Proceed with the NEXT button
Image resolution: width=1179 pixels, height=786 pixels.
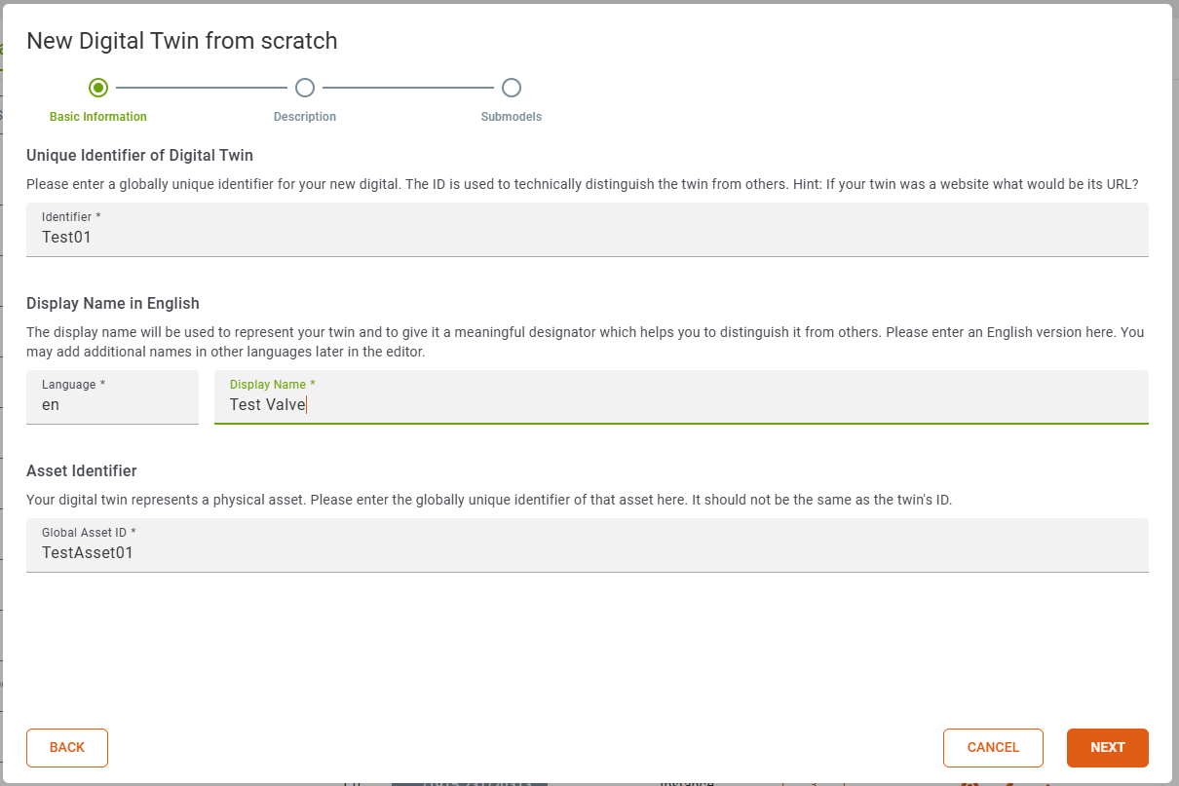(1108, 748)
